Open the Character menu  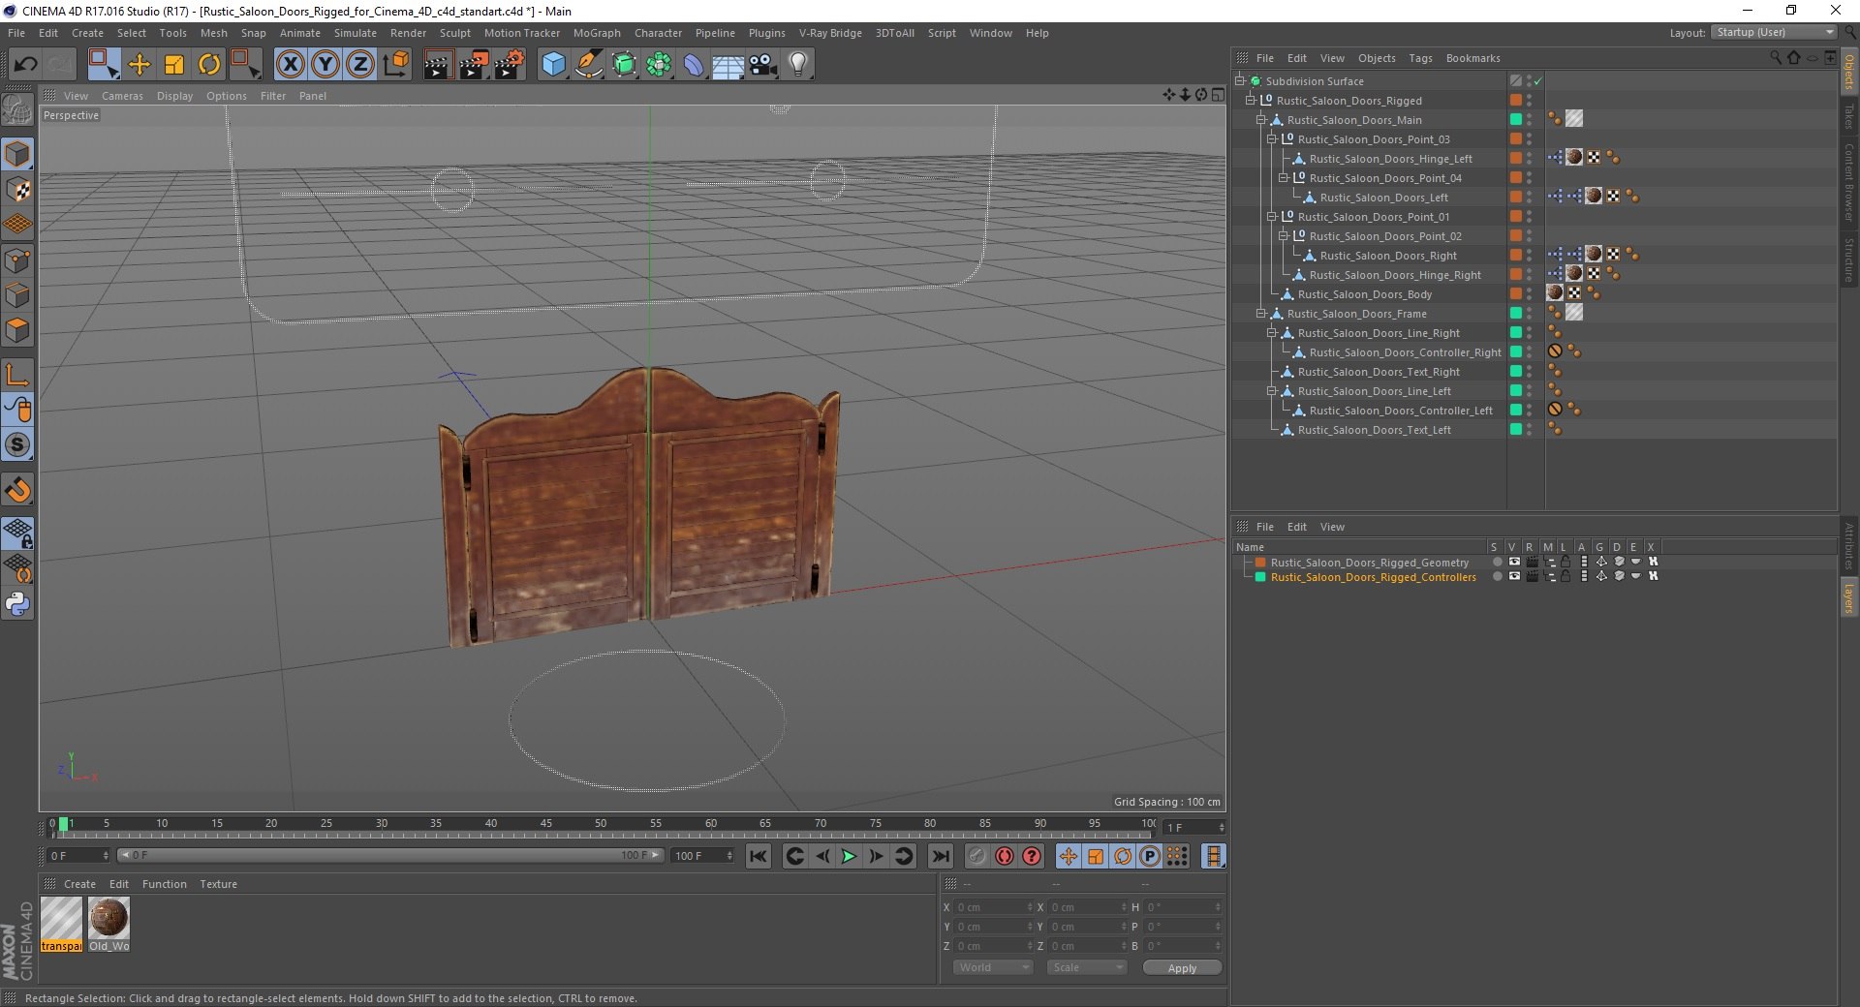658,33
